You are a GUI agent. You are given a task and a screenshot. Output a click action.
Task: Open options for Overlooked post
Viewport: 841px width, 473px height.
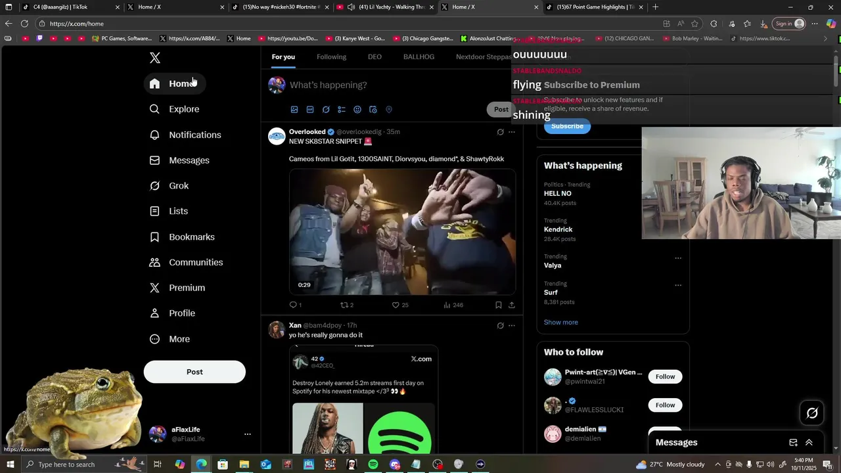click(512, 132)
